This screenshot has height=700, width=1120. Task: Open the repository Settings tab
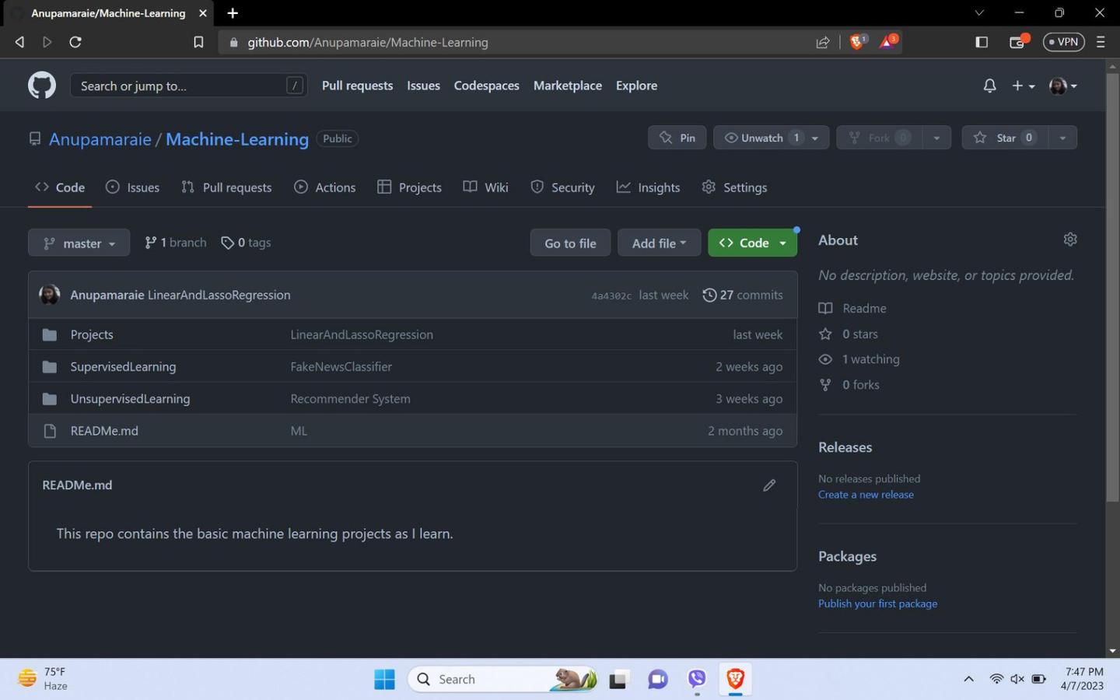tap(735, 187)
